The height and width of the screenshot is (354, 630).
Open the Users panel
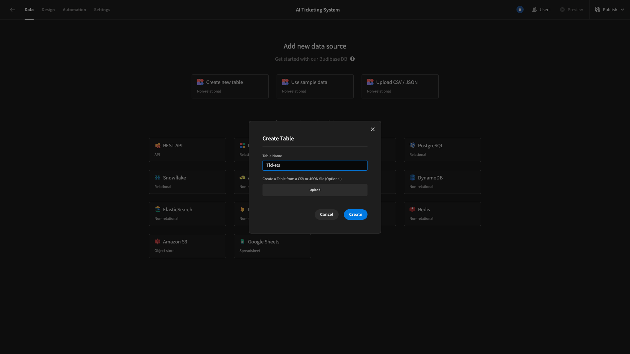[x=541, y=10]
